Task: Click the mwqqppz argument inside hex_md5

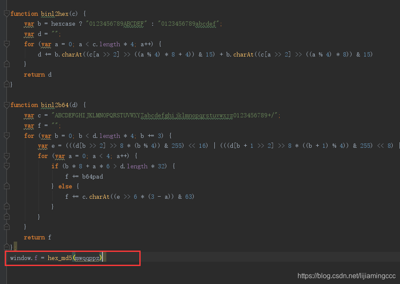Action: point(87,258)
